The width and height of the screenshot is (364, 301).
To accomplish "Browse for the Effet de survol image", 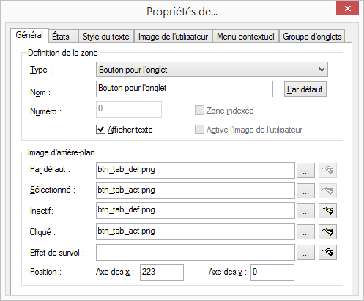I will click(305, 252).
